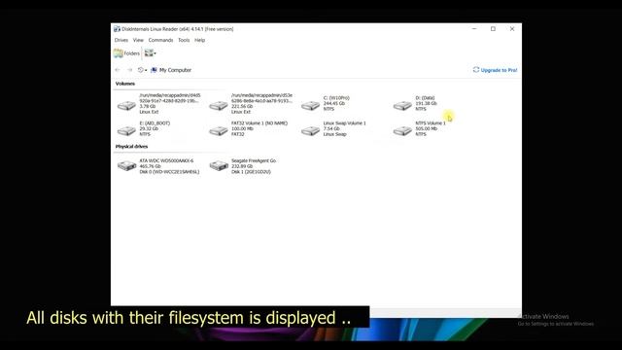This screenshot has height=350, width=622.
Task: Select the ATA WDC physical drive icon
Action: click(127, 165)
